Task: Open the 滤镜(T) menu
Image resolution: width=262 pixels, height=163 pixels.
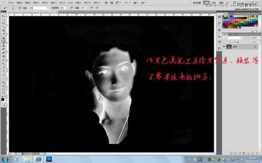Action: pyautogui.click(x=53, y=3)
